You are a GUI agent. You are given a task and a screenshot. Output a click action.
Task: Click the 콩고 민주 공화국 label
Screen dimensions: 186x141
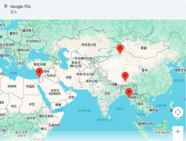(x=21, y=134)
